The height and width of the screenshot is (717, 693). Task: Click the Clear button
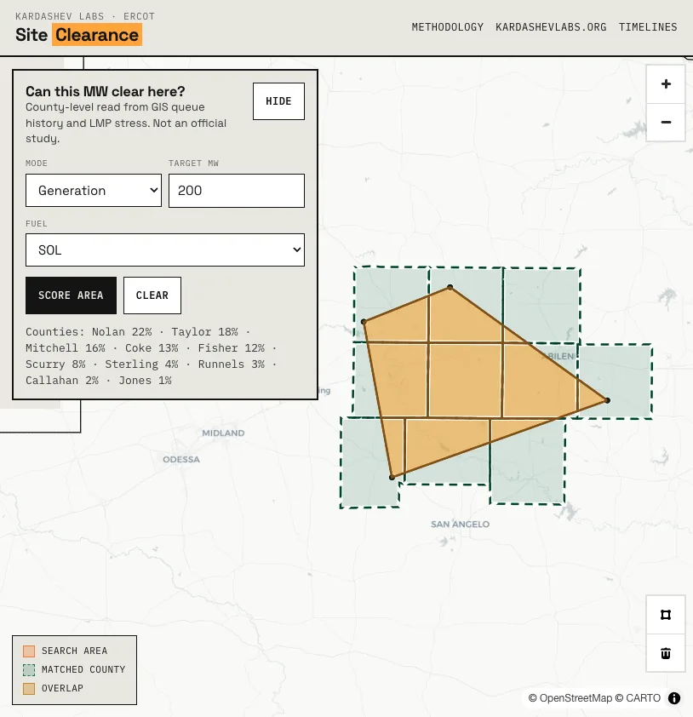pos(152,295)
